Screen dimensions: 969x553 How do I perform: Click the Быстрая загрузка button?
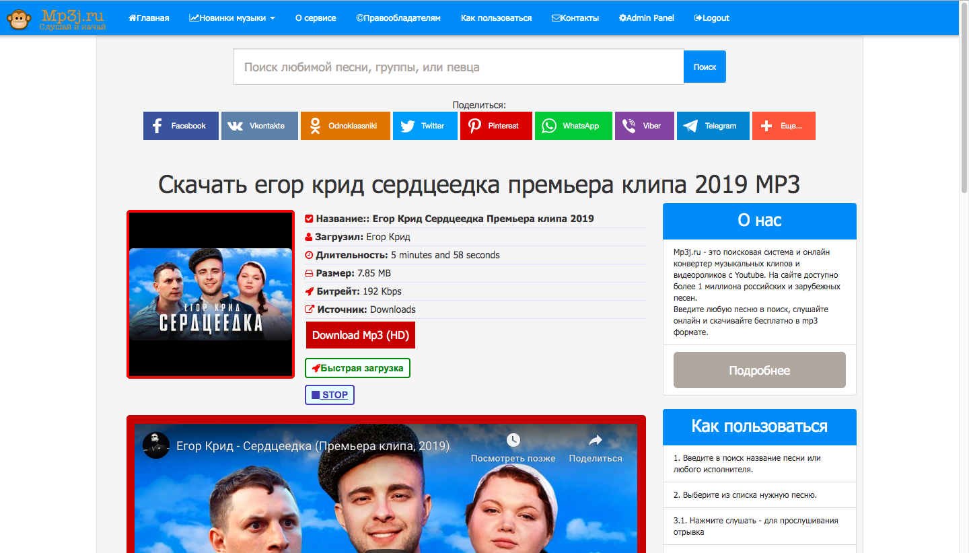tap(357, 368)
